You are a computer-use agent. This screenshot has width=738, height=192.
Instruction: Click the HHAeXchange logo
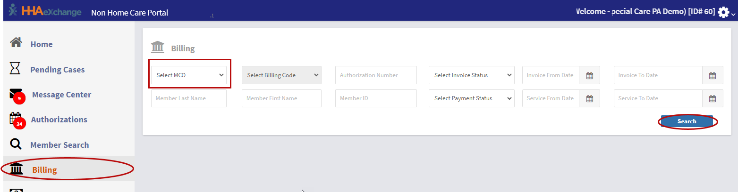[x=45, y=11]
